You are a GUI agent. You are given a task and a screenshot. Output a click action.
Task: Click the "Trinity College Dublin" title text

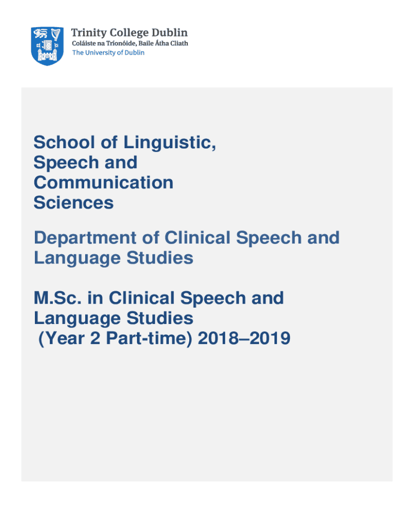click(129, 33)
